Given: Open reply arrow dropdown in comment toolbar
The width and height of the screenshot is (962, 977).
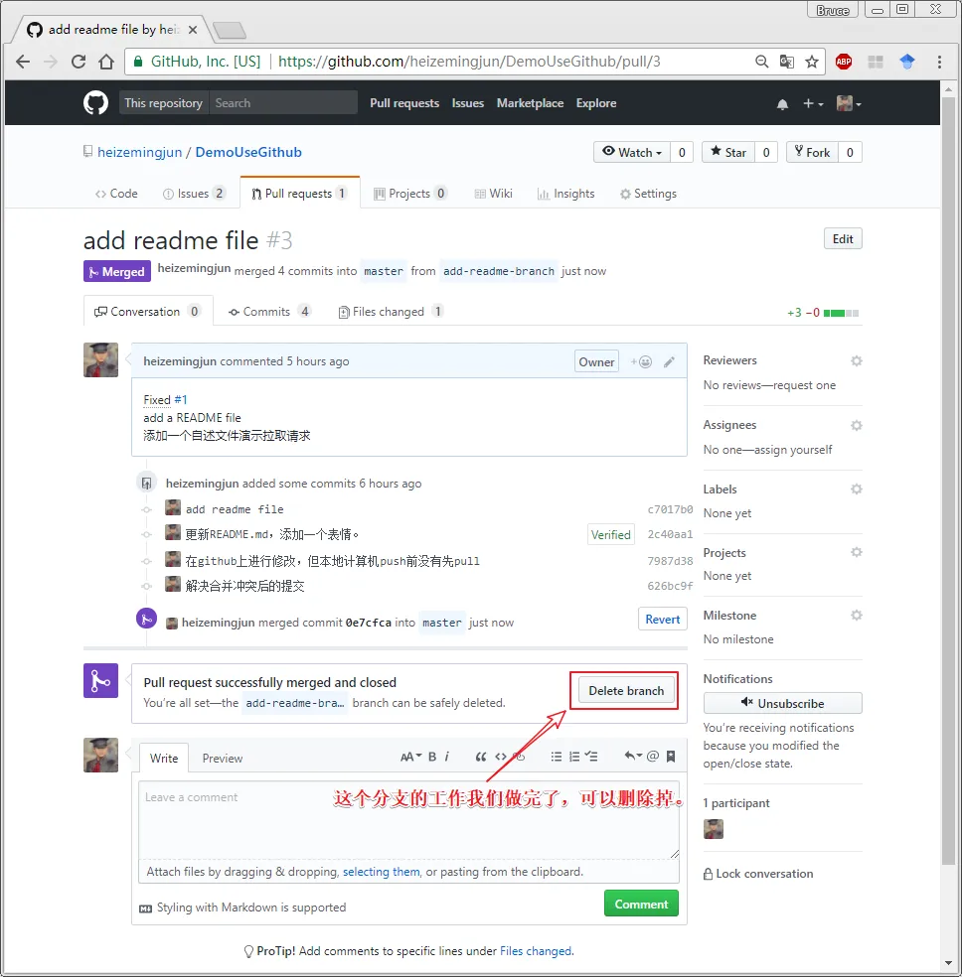Looking at the screenshot, I should (x=633, y=756).
